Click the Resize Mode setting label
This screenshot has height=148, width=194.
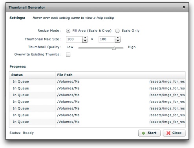coord(49,31)
